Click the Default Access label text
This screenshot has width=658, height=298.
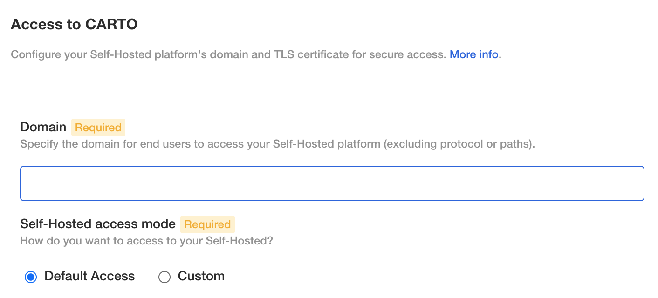click(x=89, y=276)
